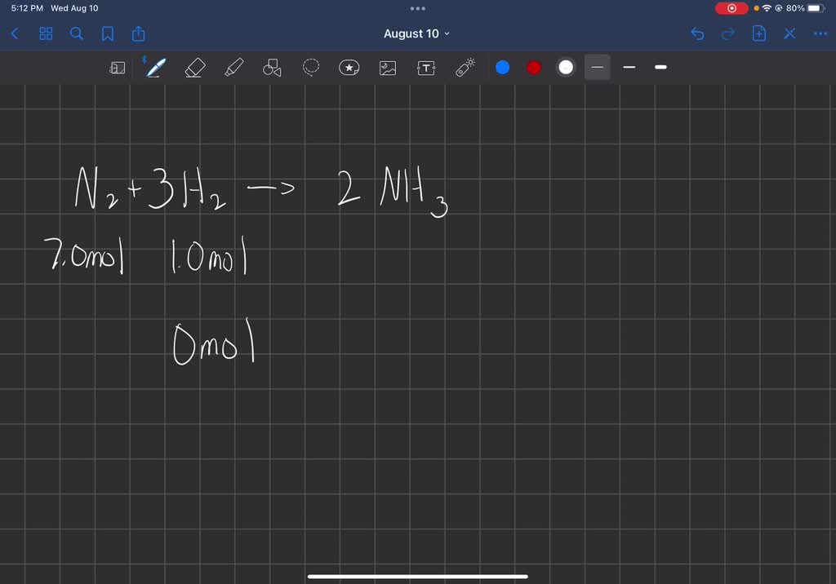Undo the last stroke
This screenshot has width=836, height=584.
697,34
